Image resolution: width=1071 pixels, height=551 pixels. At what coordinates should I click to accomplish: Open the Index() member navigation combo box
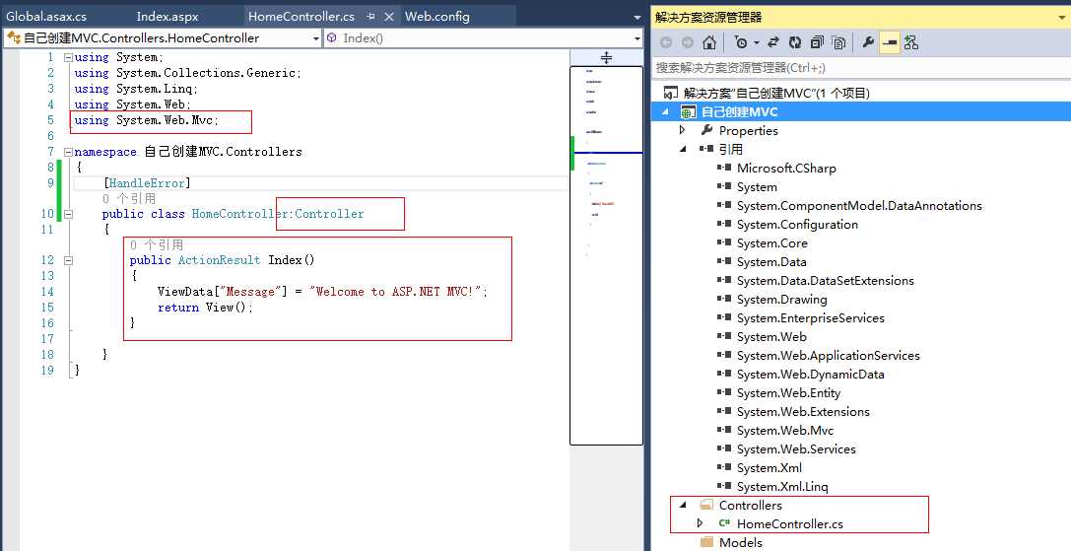pos(484,38)
